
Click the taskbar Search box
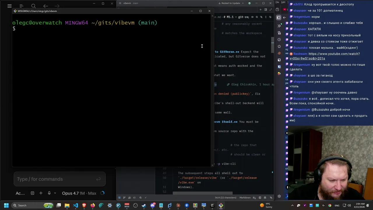[x=32, y=205]
